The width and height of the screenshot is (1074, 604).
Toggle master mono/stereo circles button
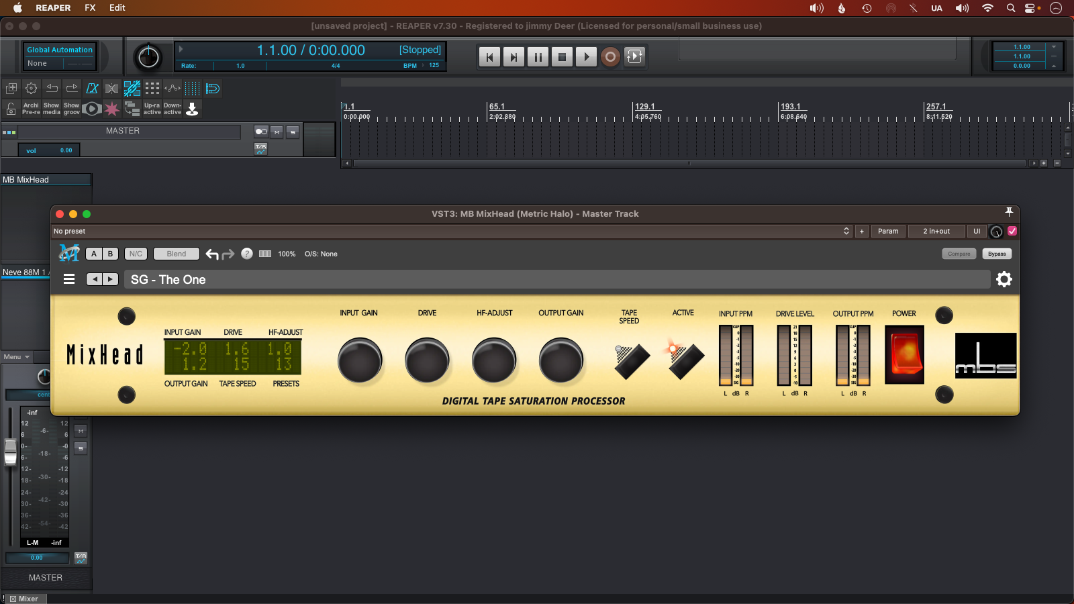[x=261, y=132]
